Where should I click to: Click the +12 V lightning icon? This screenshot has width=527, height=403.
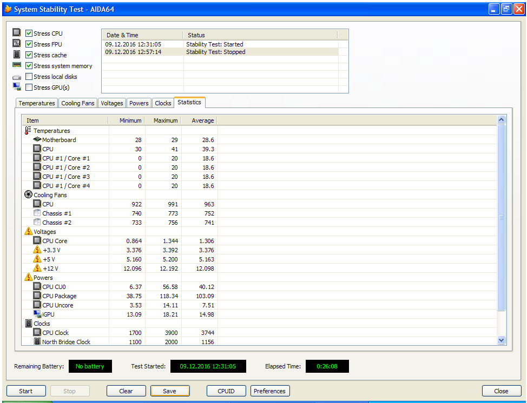pyautogui.click(x=37, y=268)
